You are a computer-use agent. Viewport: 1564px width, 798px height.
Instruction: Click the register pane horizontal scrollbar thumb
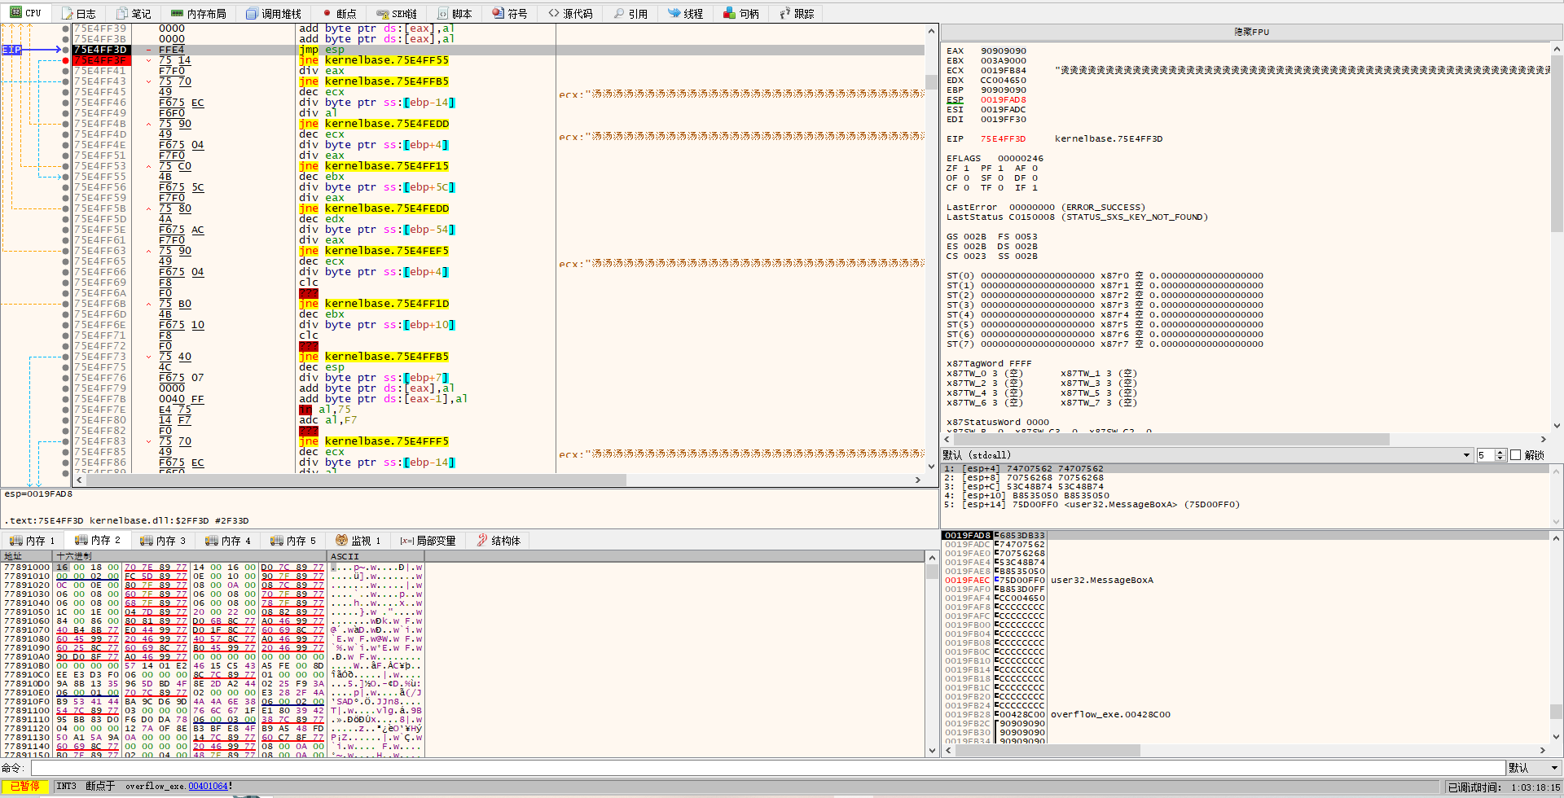pyautogui.click(x=1170, y=439)
